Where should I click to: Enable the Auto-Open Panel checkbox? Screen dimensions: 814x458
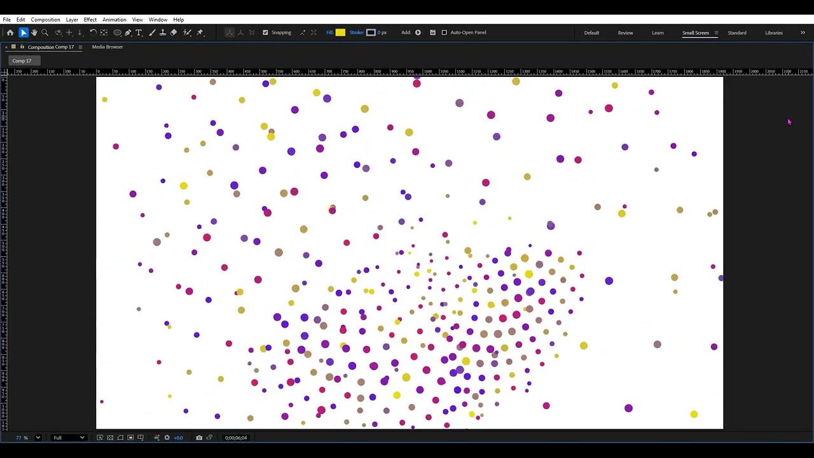(444, 32)
